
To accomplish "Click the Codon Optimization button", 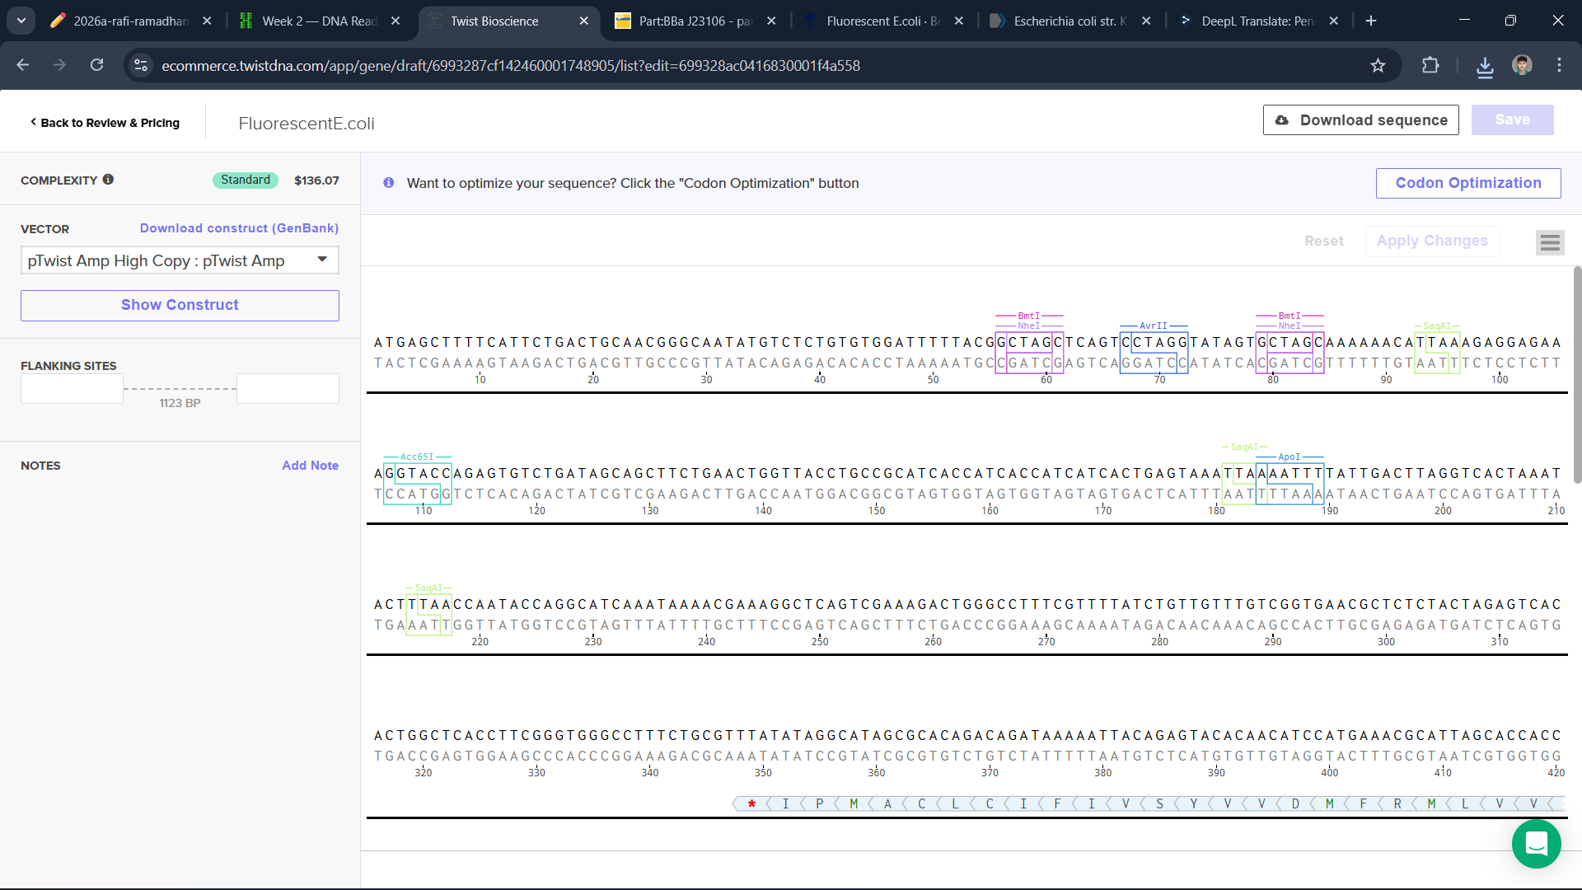I will pos(1467,183).
